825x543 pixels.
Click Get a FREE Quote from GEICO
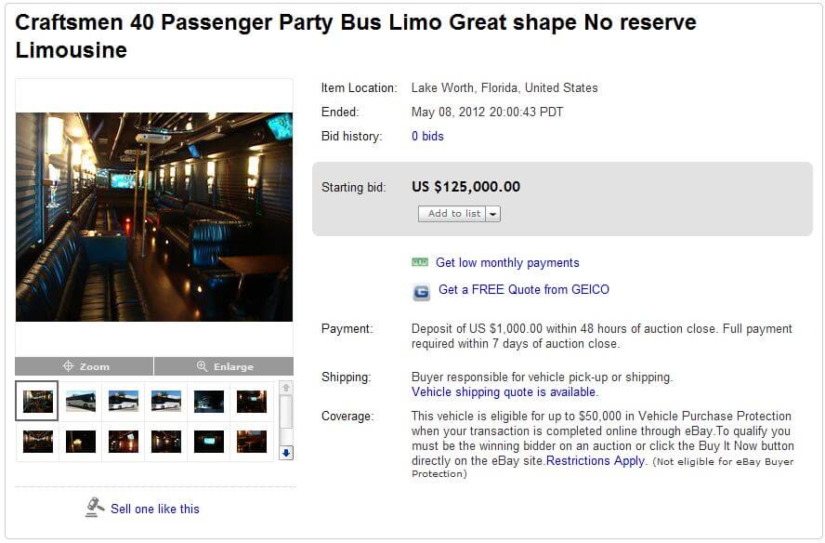(x=524, y=290)
